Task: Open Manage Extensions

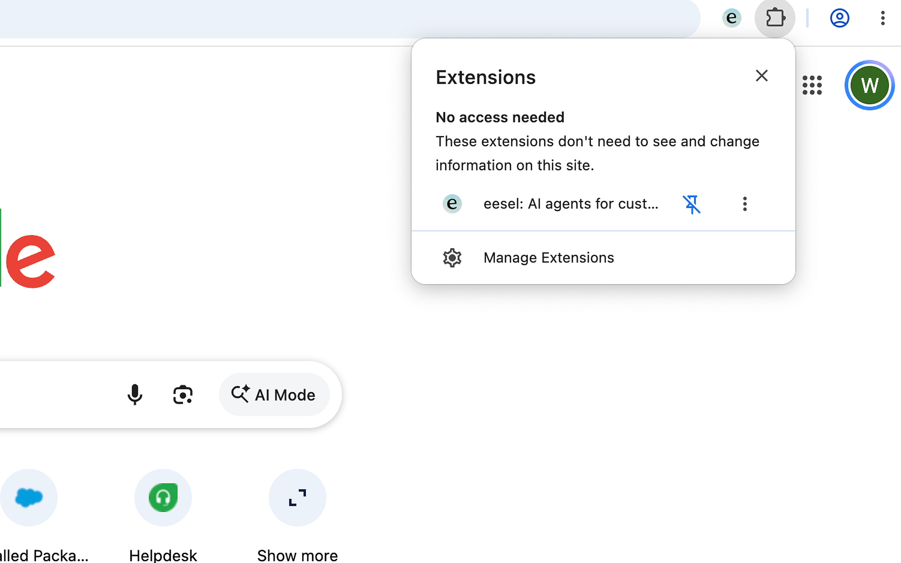Action: click(603, 258)
